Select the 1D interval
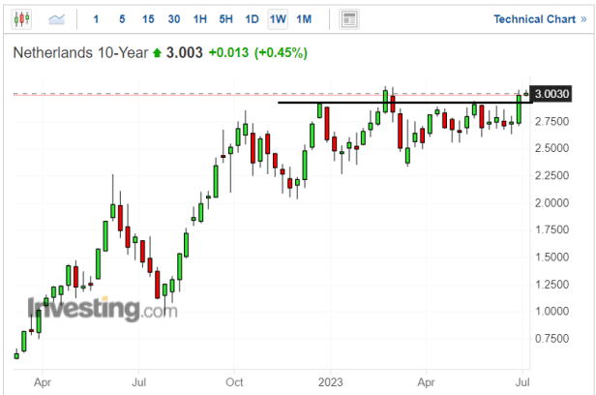The width and height of the screenshot is (596, 395). 252,19
